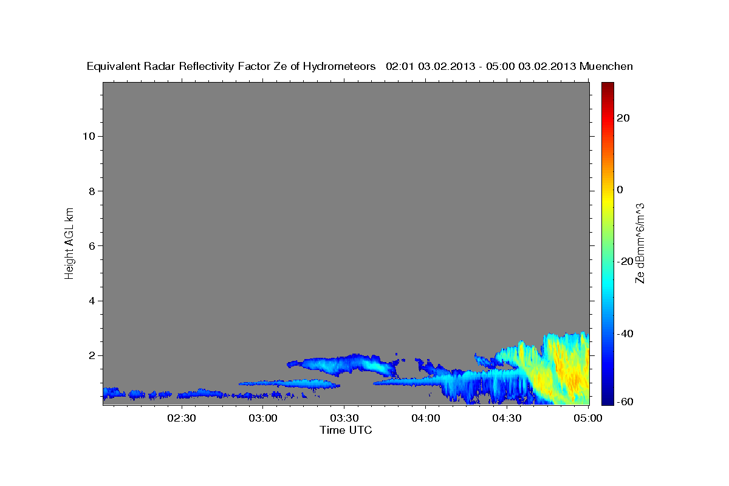Click the 04:30 time tick label

[507, 419]
